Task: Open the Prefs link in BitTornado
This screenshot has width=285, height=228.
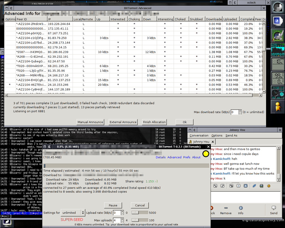Action: pyautogui.click(x=187, y=157)
